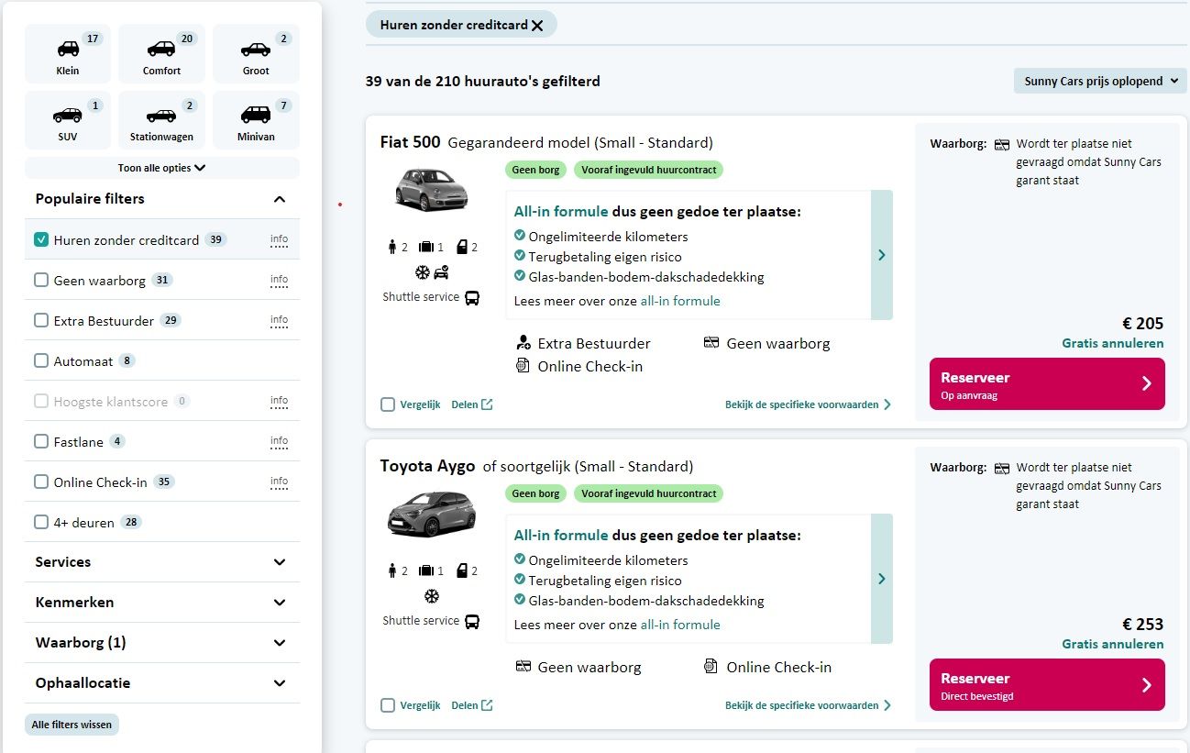The height and width of the screenshot is (753, 1190).
Task: Open info for Fastlane filter
Action: point(279,441)
